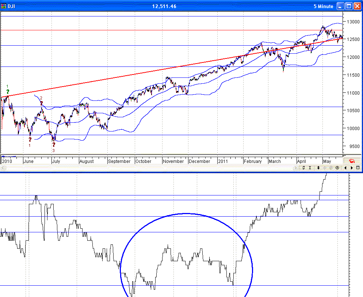Click the dark red question mark above label 1
Viewport: 363px width, 297px height.
pyautogui.click(x=30, y=140)
